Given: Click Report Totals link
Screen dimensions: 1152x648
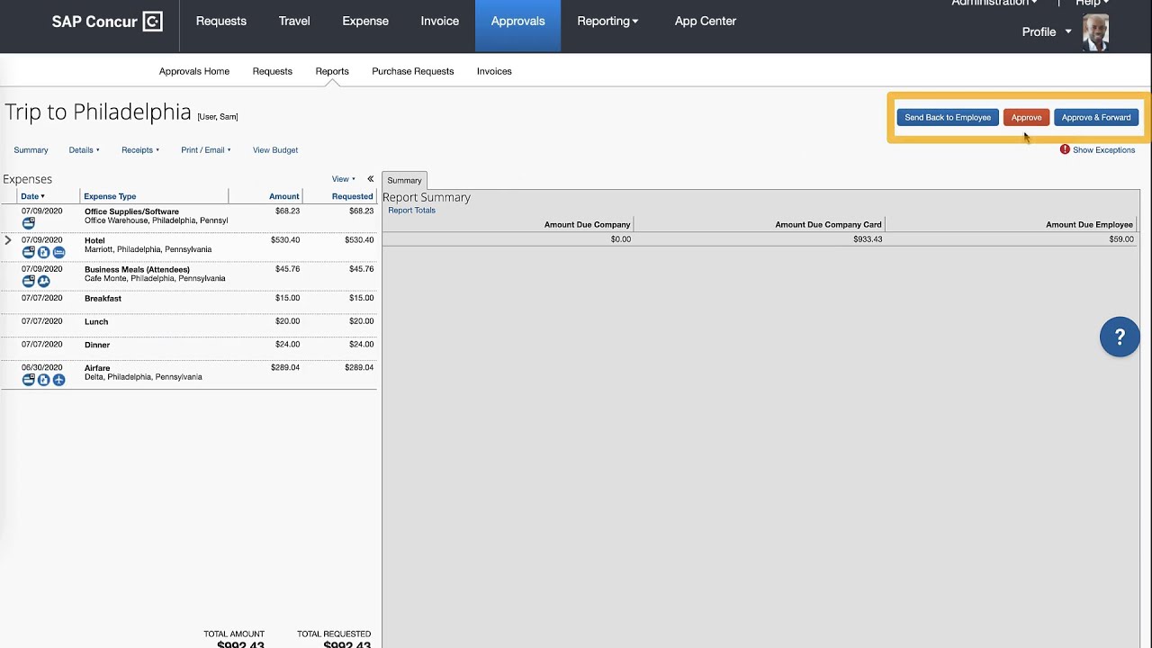Looking at the screenshot, I should pyautogui.click(x=411, y=211).
